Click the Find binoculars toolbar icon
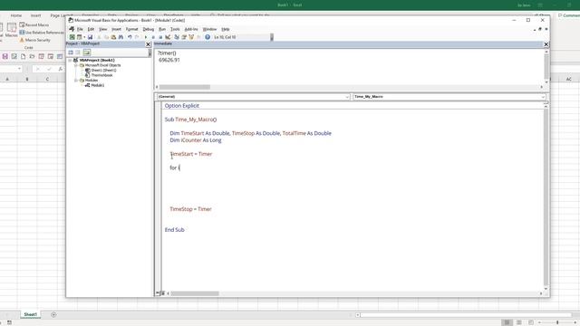The image size is (580, 326). tap(121, 37)
